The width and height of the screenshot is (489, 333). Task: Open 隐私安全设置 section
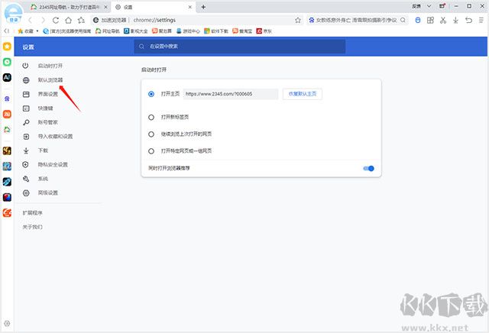tap(53, 165)
